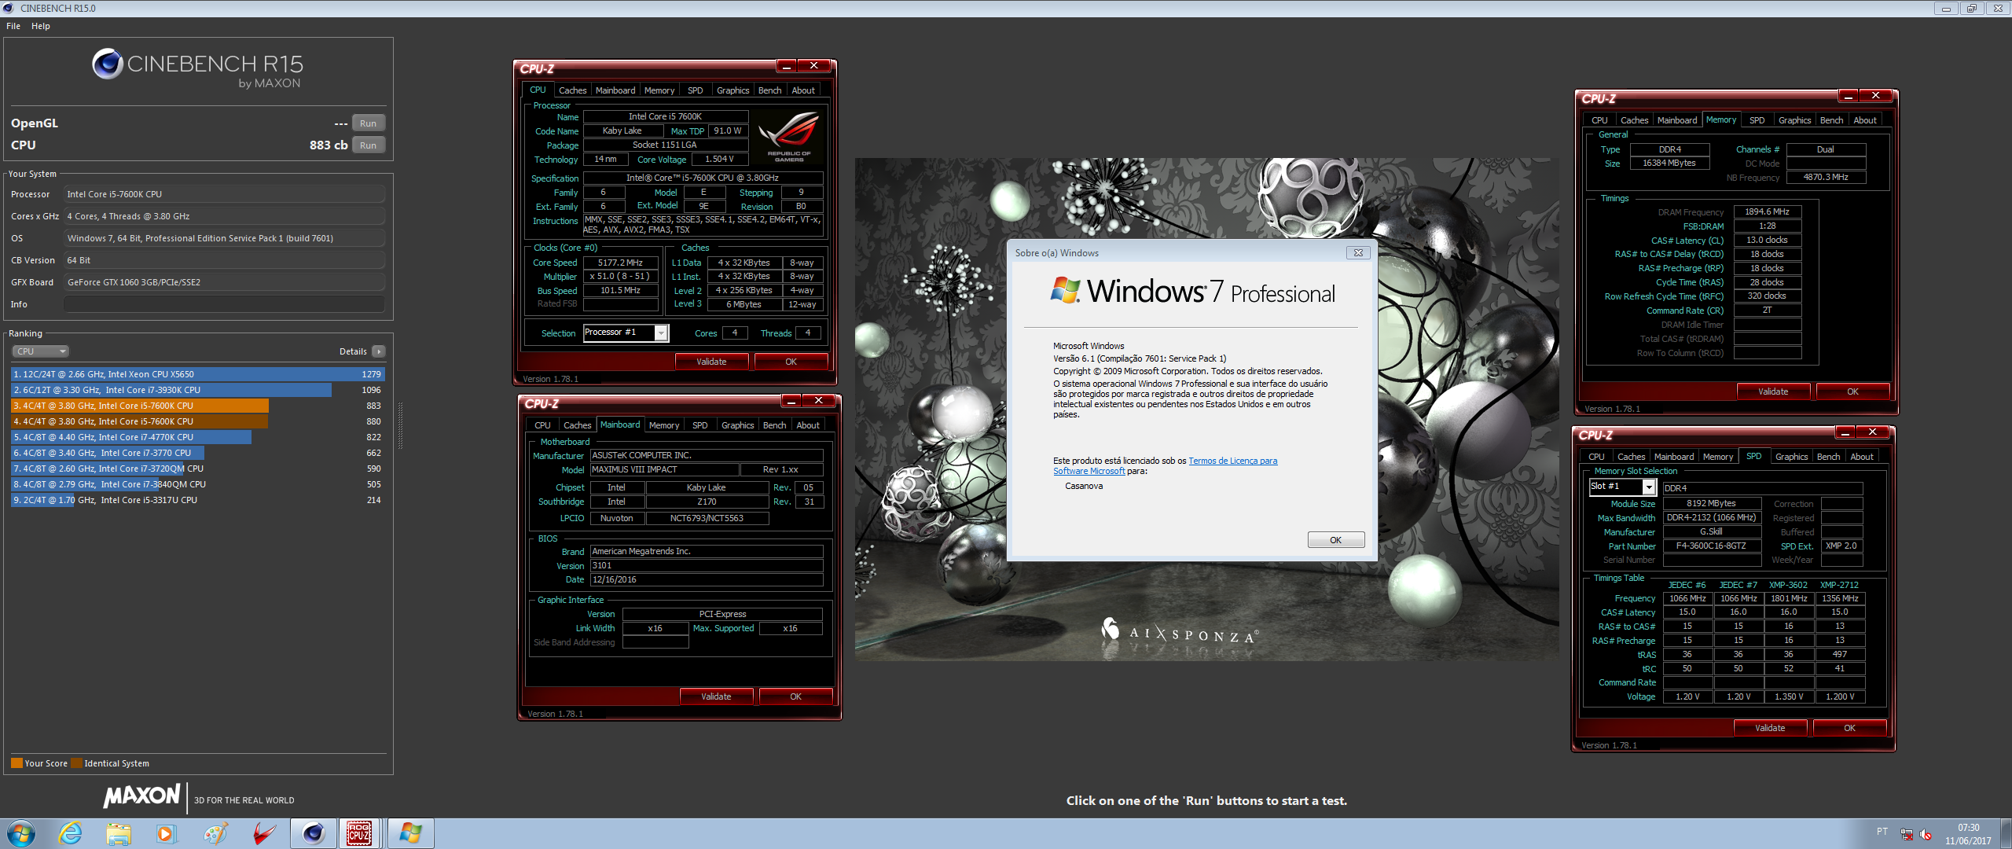Click Validate in the CPU-Z processor window

coord(711,362)
